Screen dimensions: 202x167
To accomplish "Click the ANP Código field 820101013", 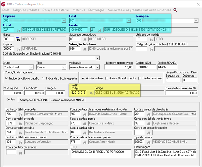I will tap(79, 93).
